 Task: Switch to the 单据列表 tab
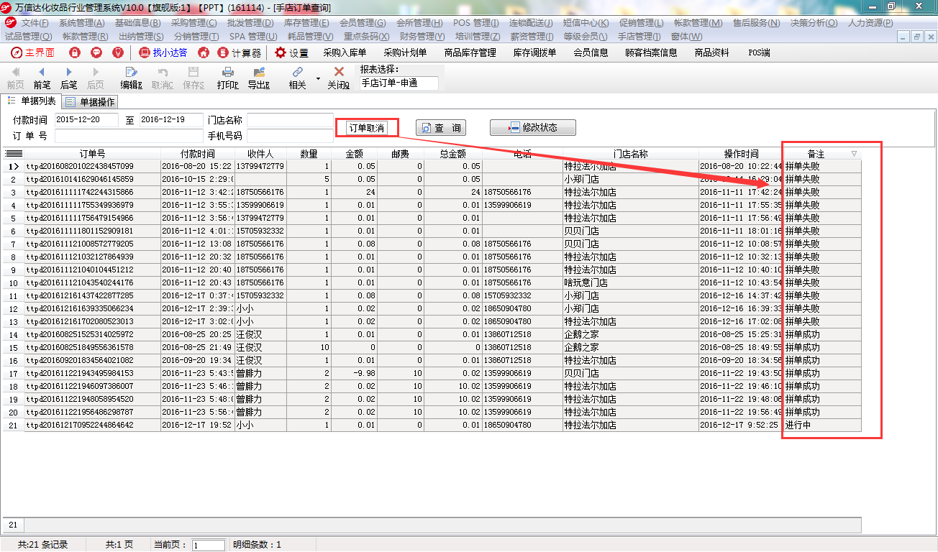click(x=30, y=101)
